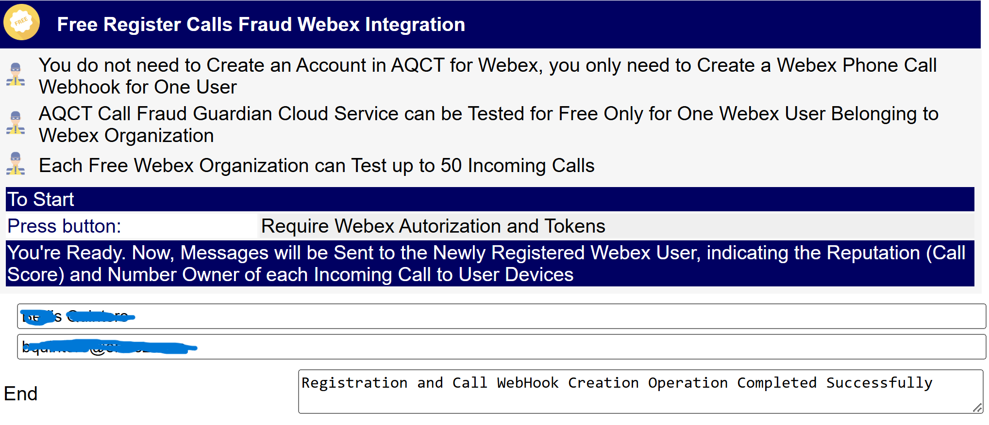Click the 'To Start' section header

tap(41, 200)
